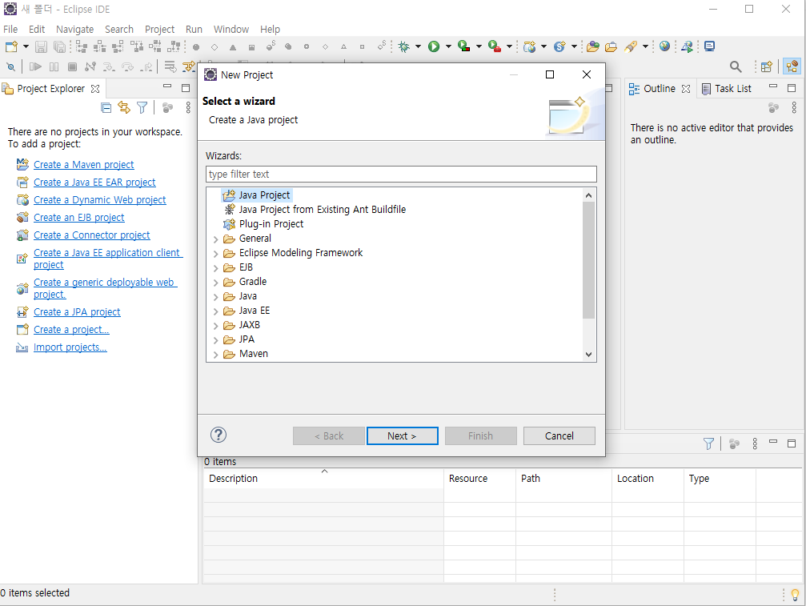The image size is (806, 606).
Task: Expand the General folder
Action: (x=216, y=239)
